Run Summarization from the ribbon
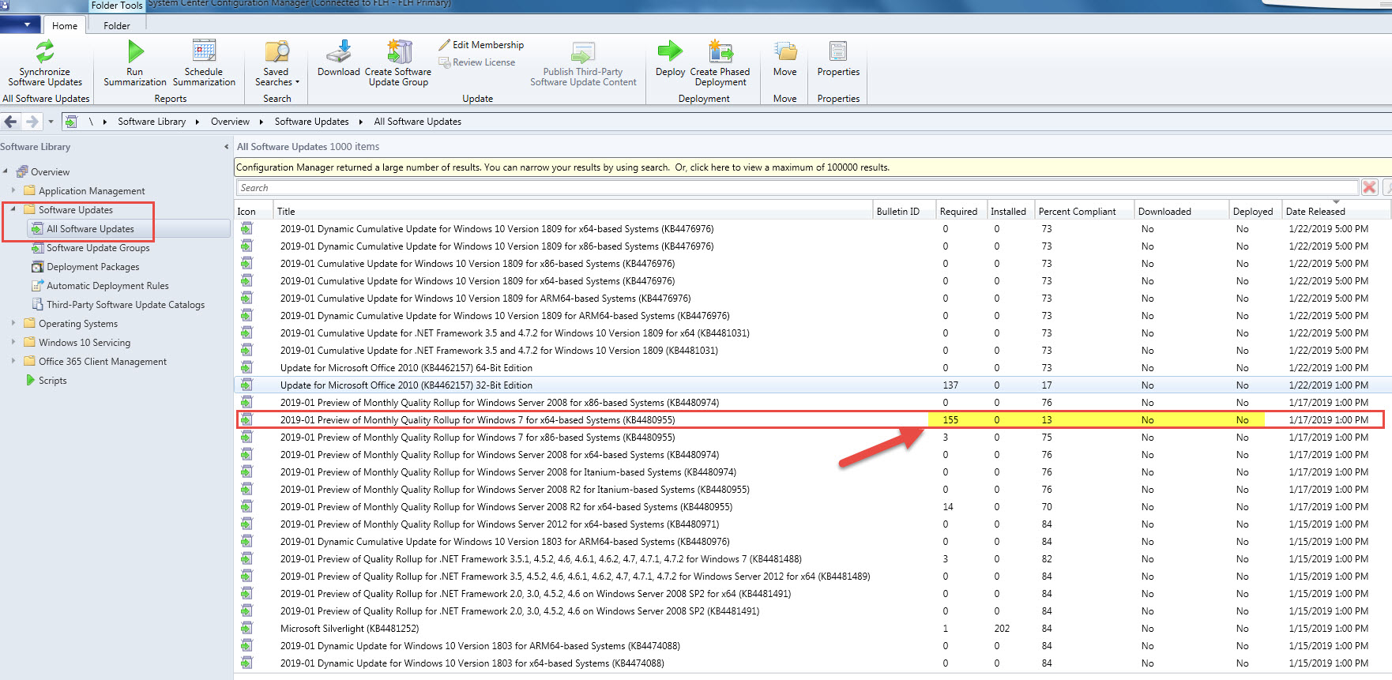 135,63
